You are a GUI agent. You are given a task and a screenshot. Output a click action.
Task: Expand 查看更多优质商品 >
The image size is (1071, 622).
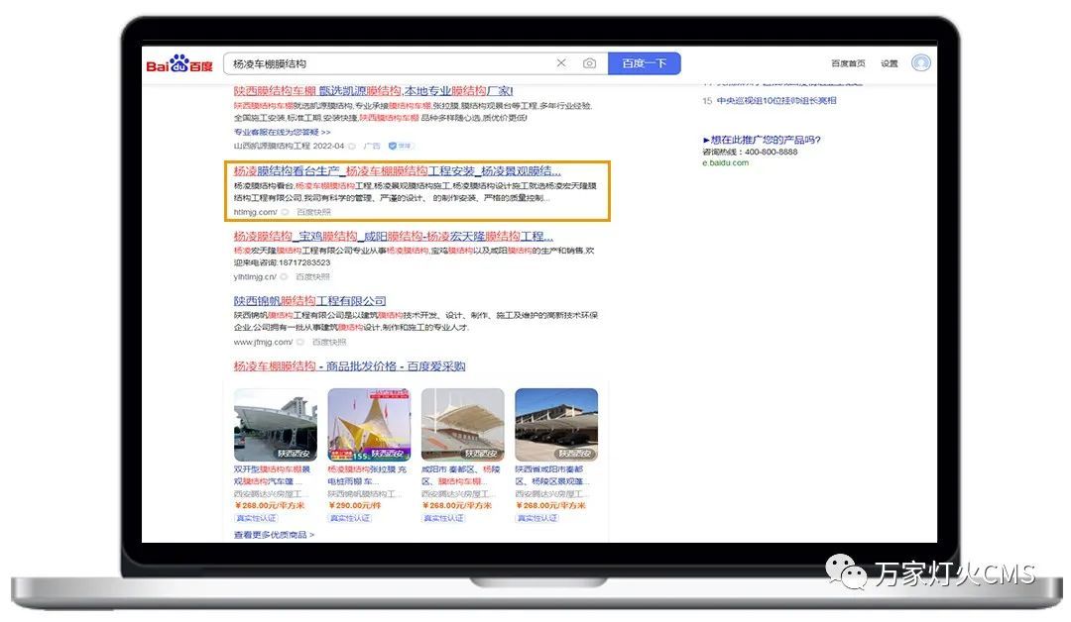(274, 535)
